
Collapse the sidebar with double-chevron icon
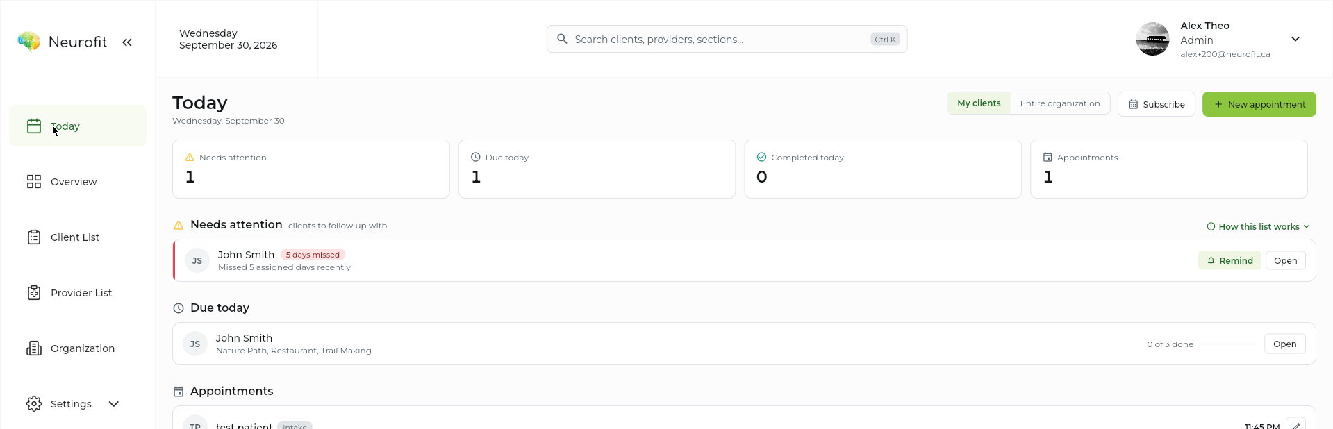pyautogui.click(x=127, y=42)
